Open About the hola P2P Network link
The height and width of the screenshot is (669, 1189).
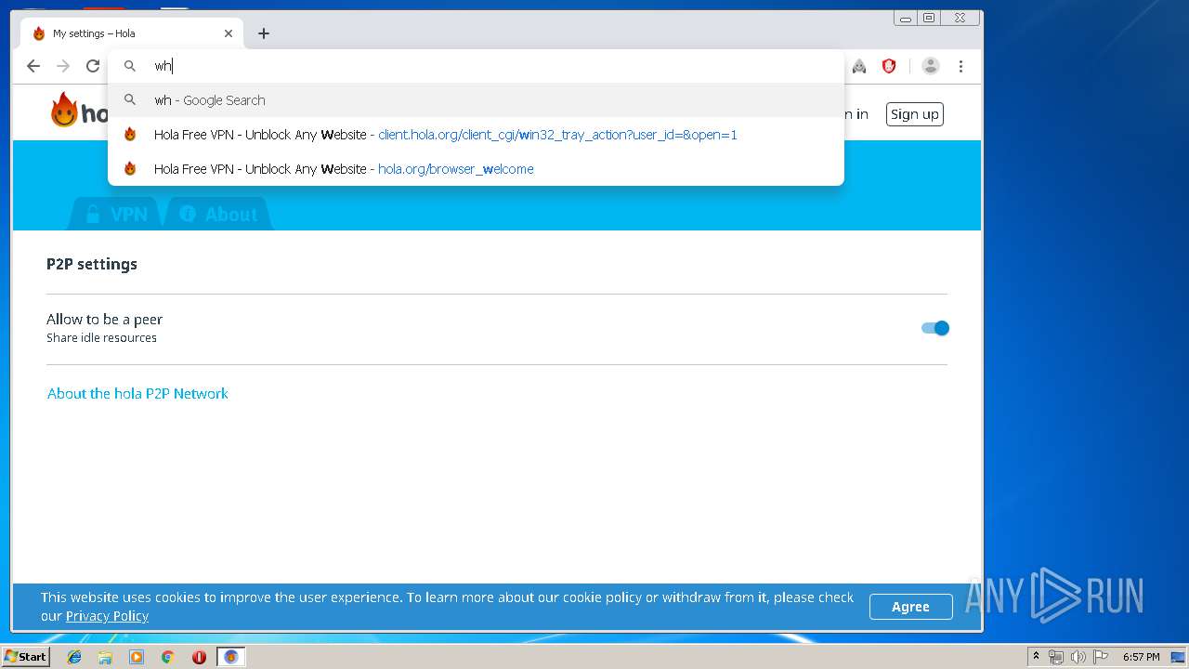(x=137, y=394)
